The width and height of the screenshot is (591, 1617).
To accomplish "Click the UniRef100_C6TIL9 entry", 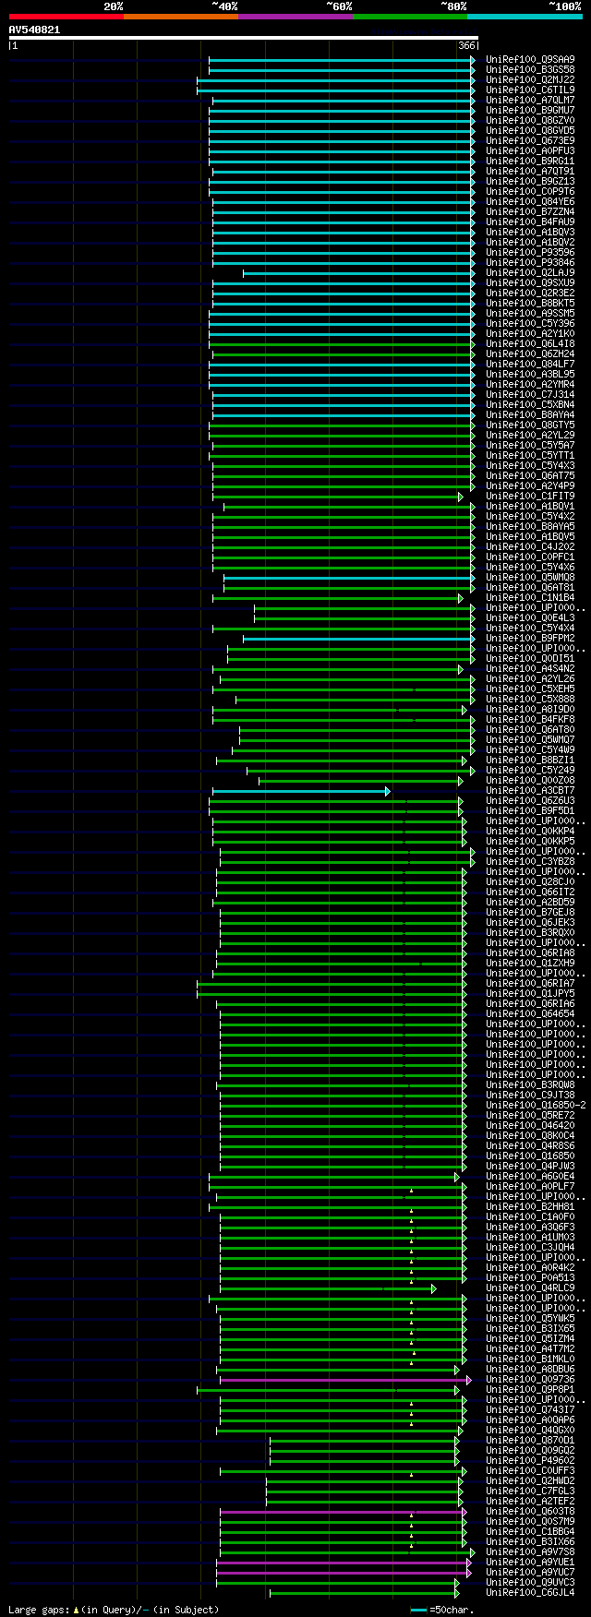I will 530,90.
